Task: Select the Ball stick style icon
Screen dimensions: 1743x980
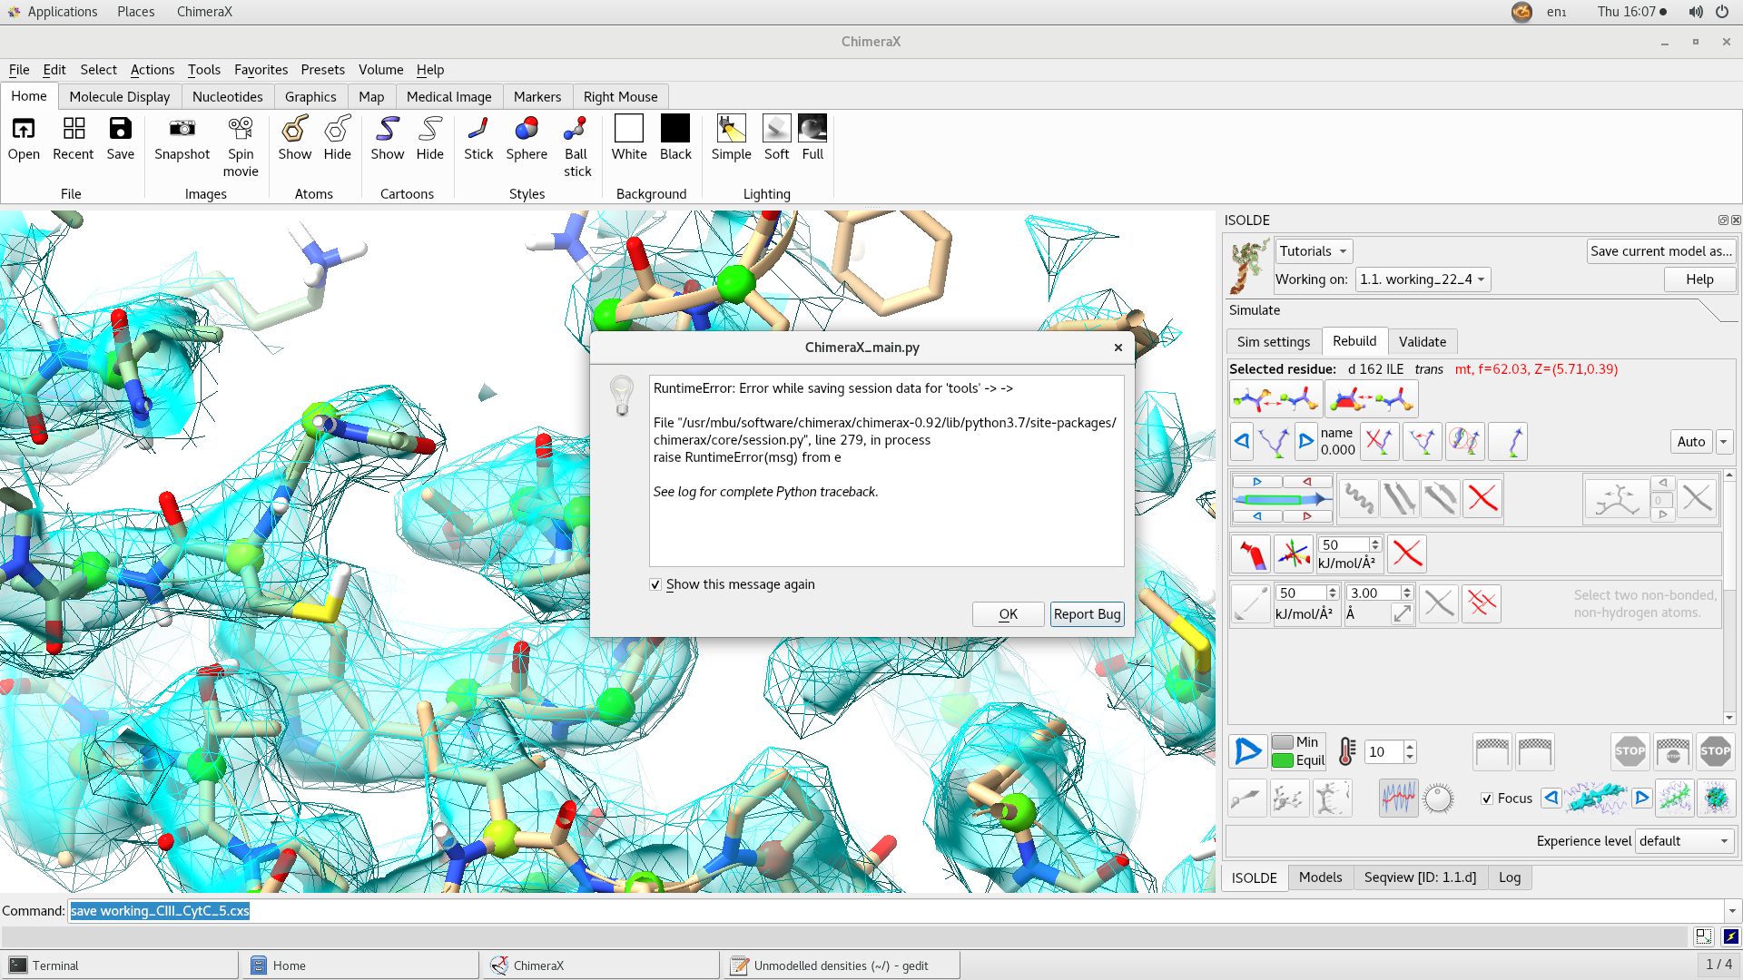Action: click(576, 129)
